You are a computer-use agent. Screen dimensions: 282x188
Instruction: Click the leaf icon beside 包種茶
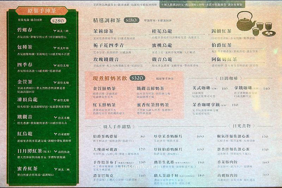(x=55, y=48)
